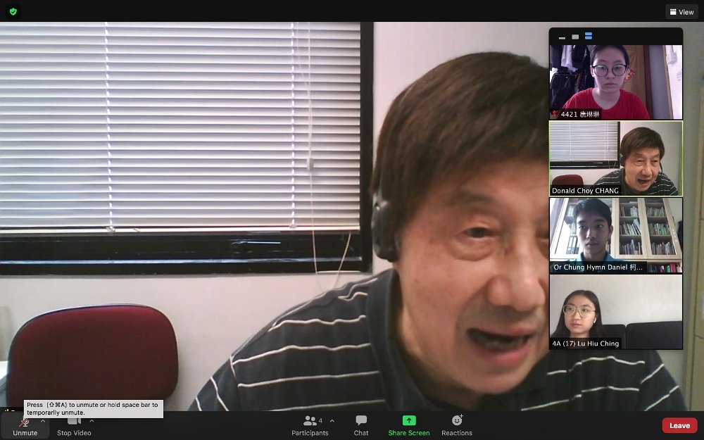The image size is (704, 440).
Task: Collapse thumbnails to hidden strip view
Action: [x=562, y=37]
